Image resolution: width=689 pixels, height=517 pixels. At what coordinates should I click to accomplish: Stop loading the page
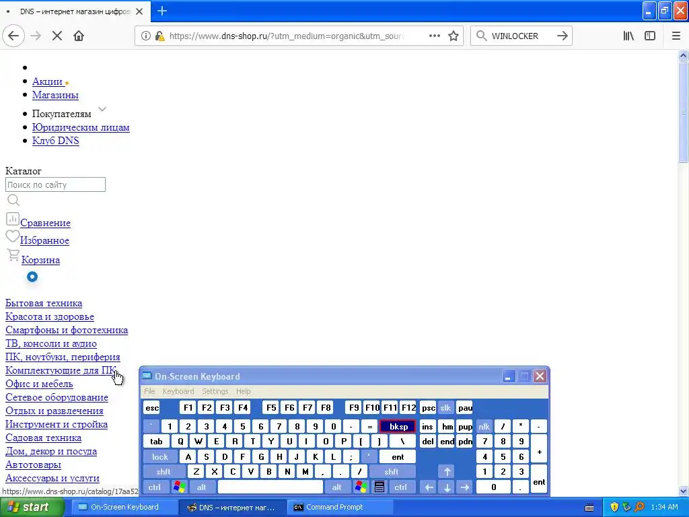click(x=57, y=36)
